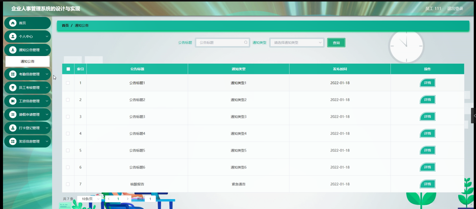Click the 通知类型 column header
Screen dimensions: 476x209
click(238, 69)
